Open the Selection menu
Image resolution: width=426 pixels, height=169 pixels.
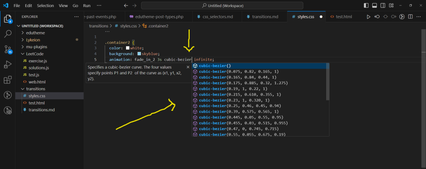point(45,6)
